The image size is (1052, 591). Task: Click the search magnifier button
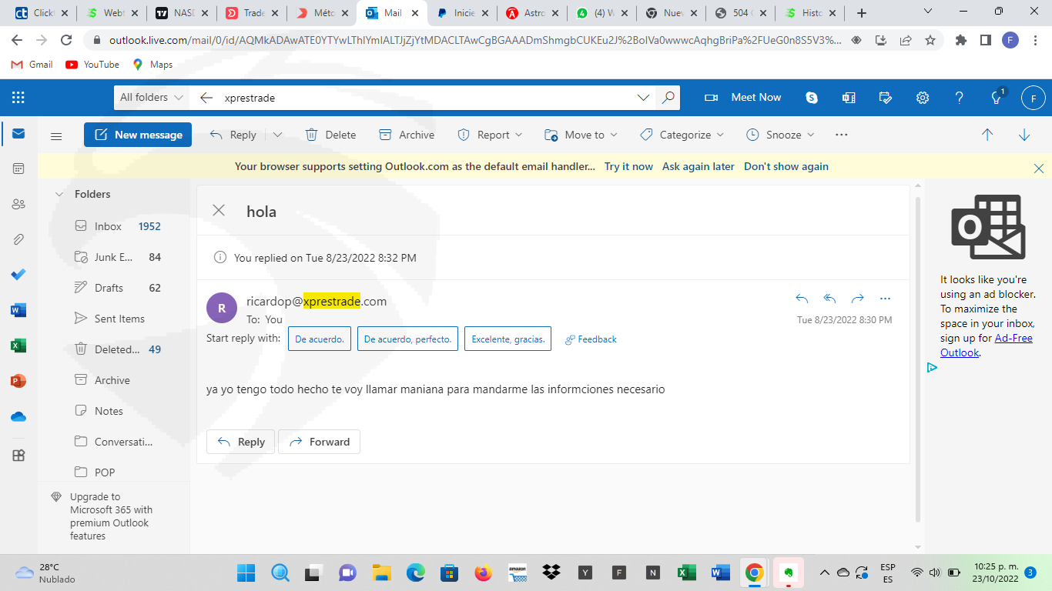[x=668, y=98]
